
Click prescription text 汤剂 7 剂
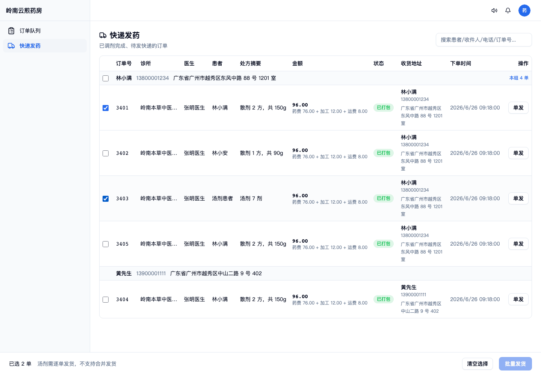(x=251, y=198)
